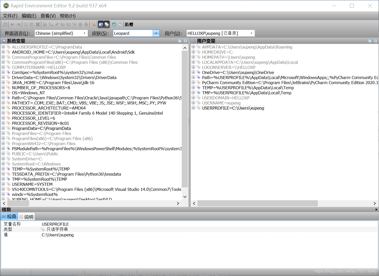Select the VS140COMNTOOLS variable row
Screen dimensions: 379x276
(x=97, y=189)
